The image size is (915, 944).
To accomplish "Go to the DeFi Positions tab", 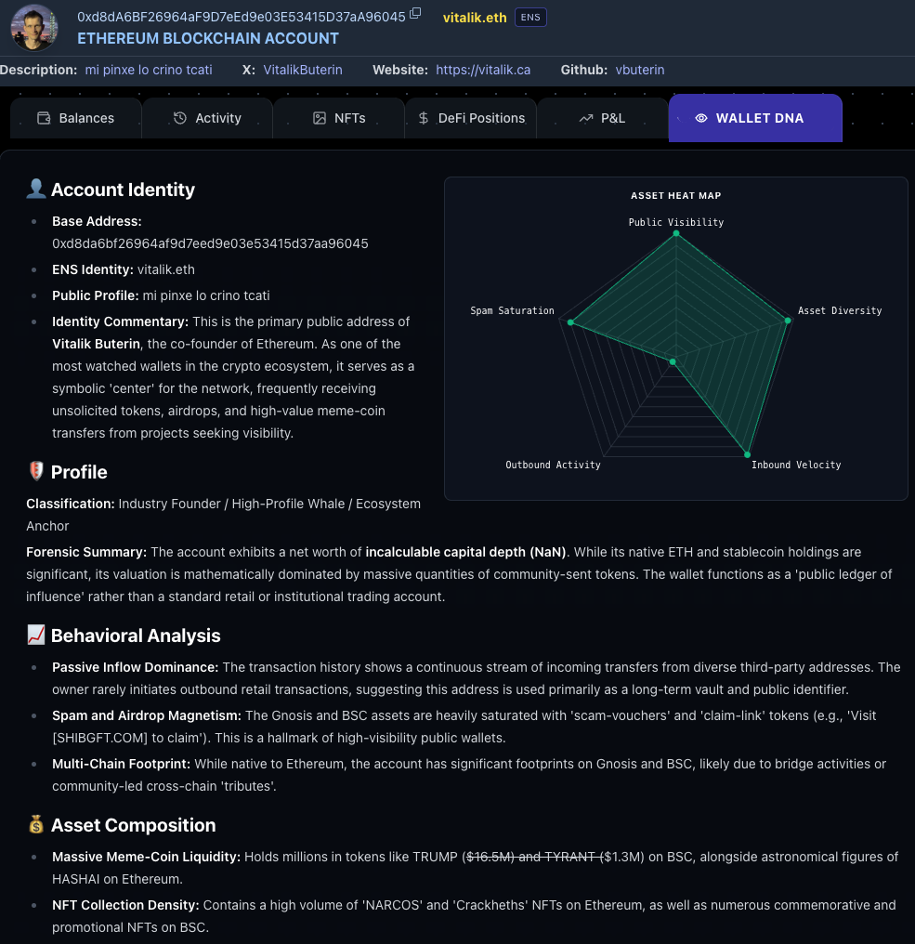I will (471, 118).
